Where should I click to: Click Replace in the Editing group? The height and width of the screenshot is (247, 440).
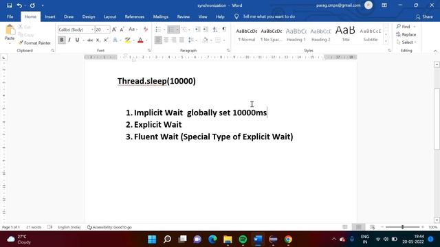click(x=406, y=34)
